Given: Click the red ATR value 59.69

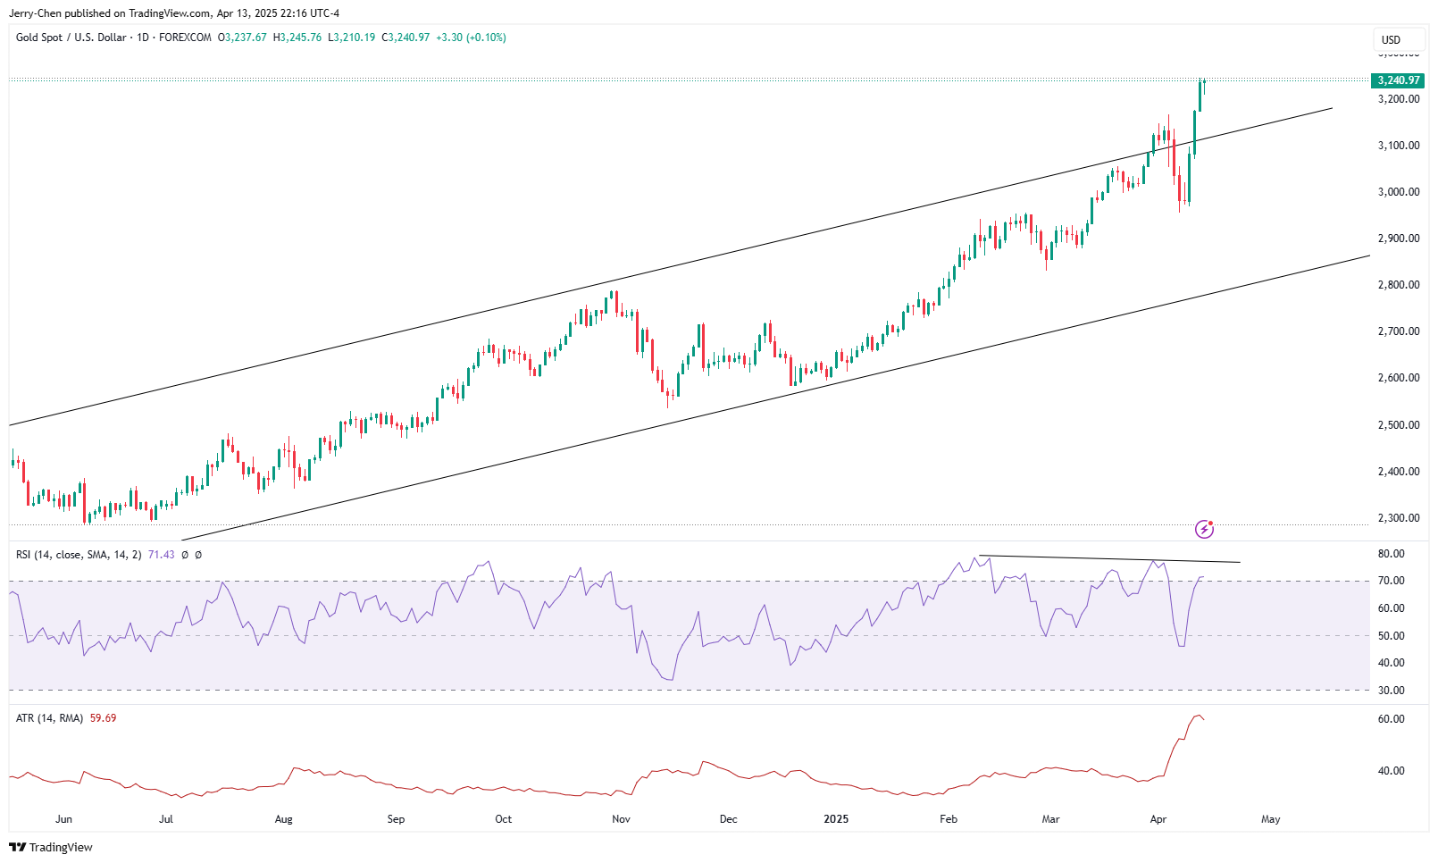Looking at the screenshot, I should point(103,718).
